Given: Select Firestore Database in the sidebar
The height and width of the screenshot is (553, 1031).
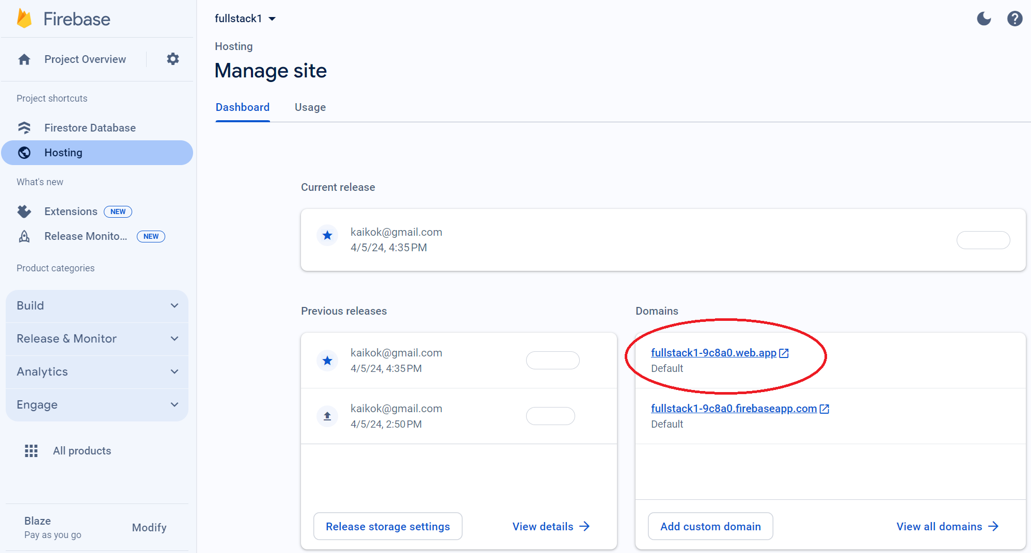Looking at the screenshot, I should (x=90, y=127).
